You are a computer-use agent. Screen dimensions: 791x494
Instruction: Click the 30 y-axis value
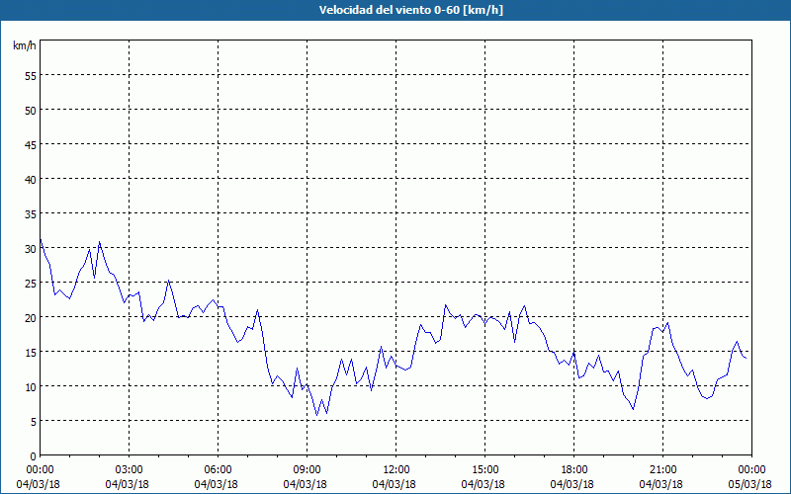31,249
